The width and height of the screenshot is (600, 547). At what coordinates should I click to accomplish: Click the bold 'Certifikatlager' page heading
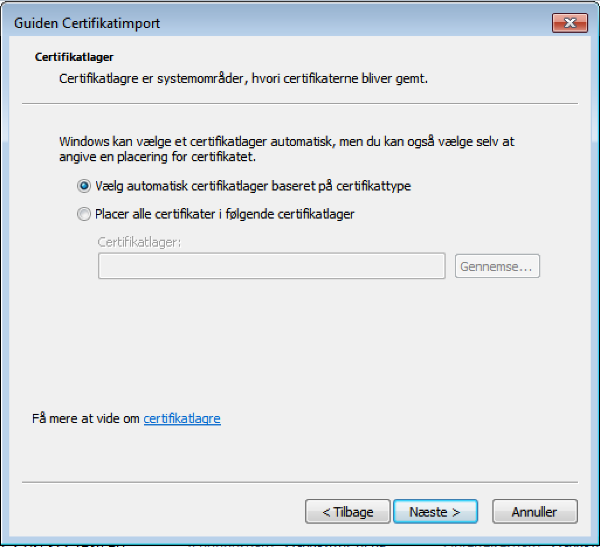pos(74,57)
